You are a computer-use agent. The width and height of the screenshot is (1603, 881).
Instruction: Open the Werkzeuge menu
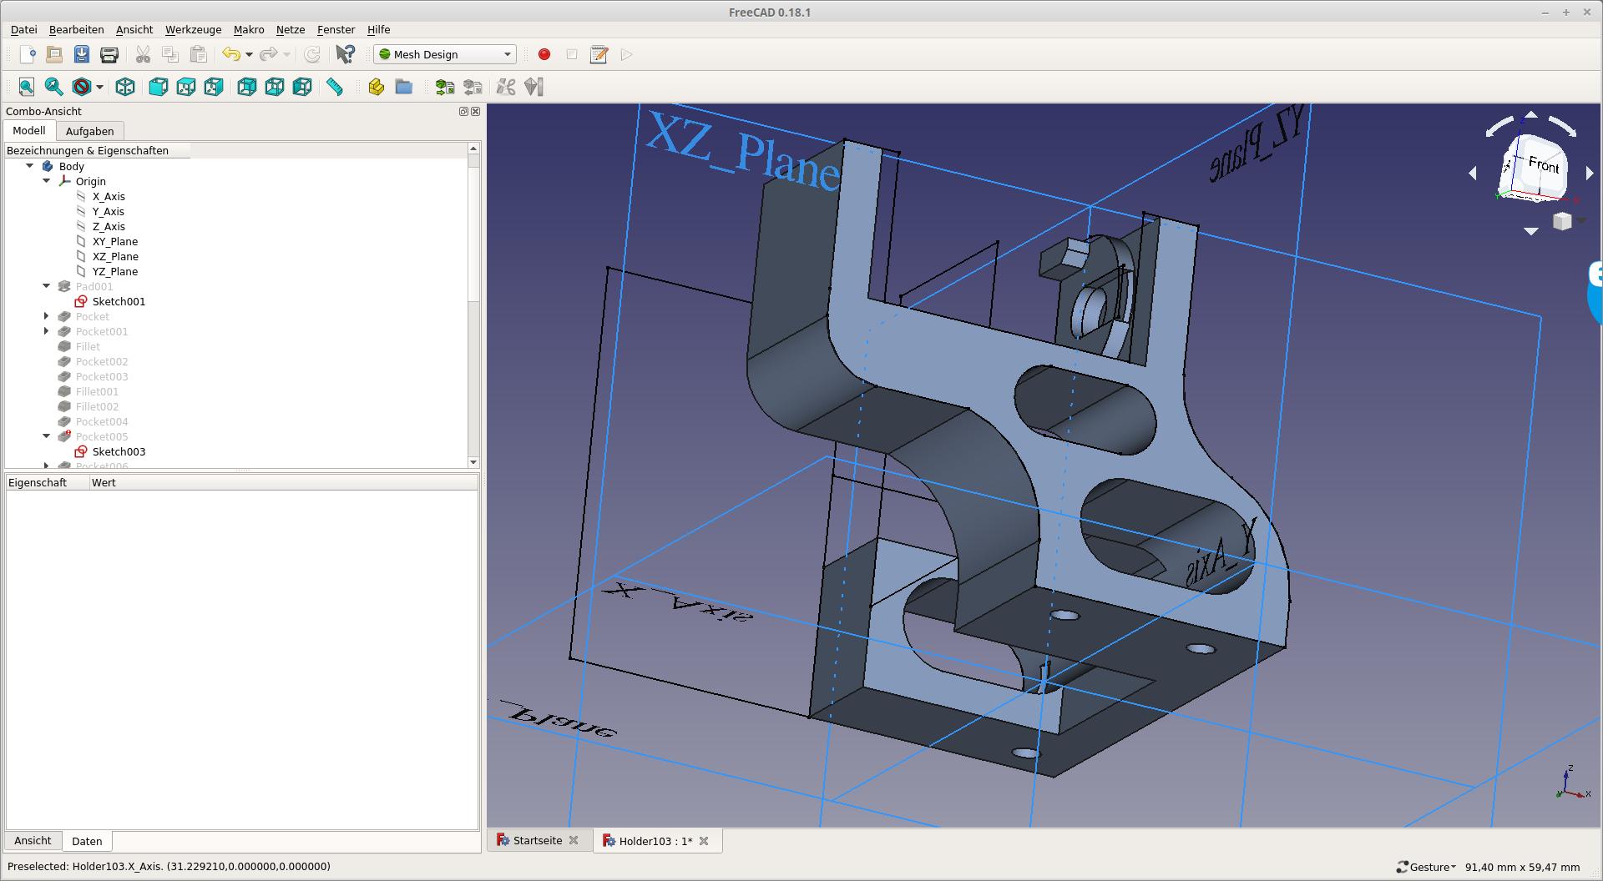click(193, 29)
